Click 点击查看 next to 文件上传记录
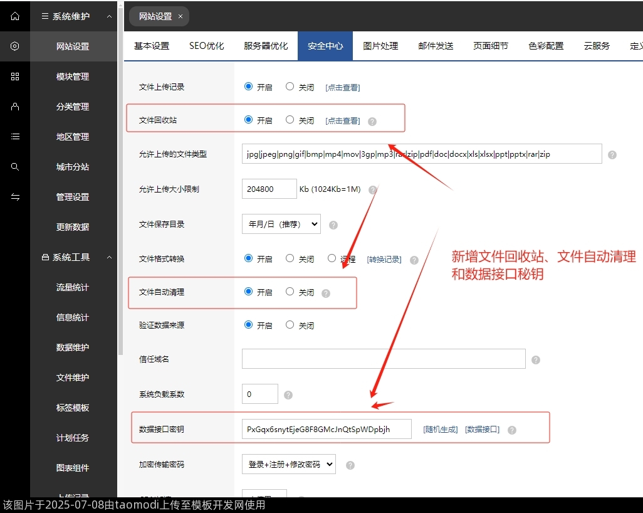 (x=342, y=87)
